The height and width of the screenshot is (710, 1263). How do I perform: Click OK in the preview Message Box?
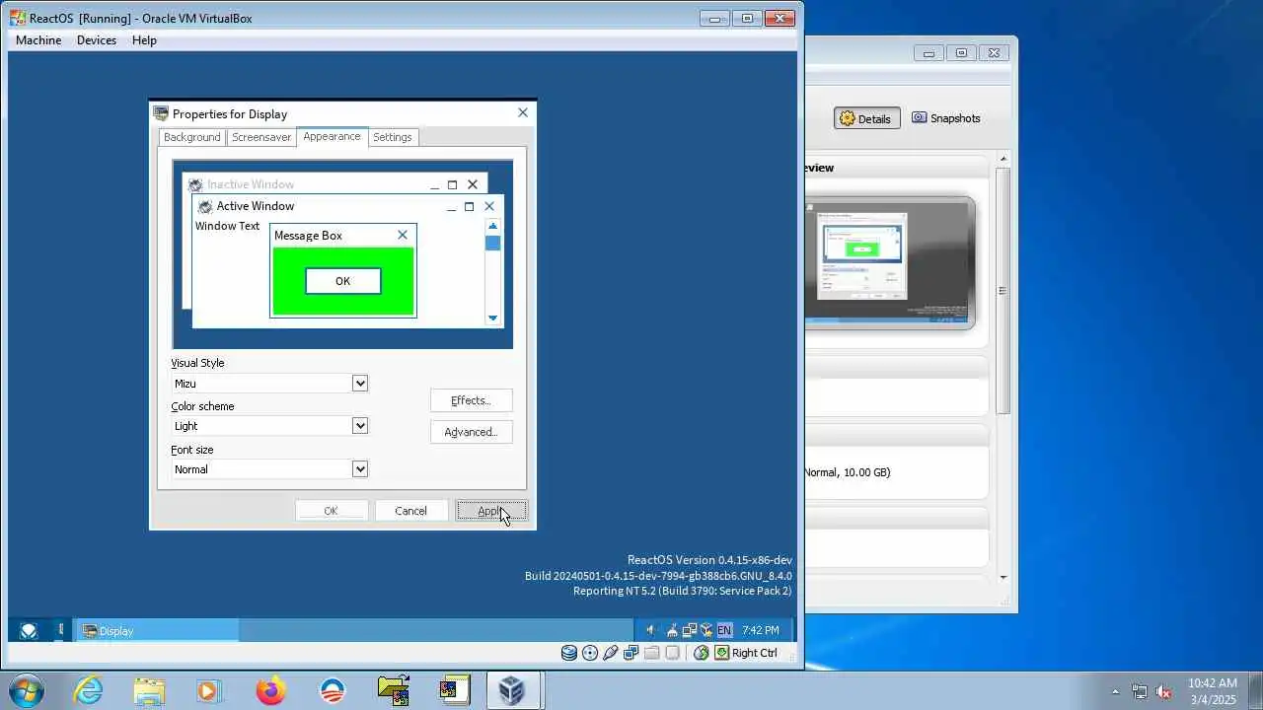point(342,281)
